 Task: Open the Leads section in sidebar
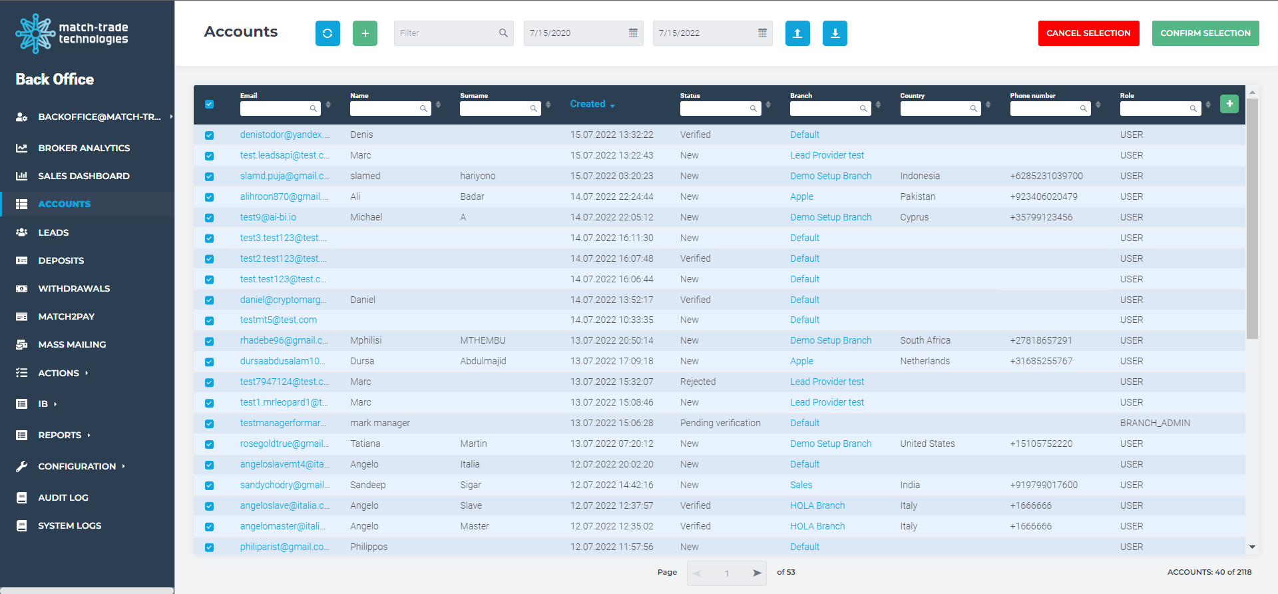click(x=53, y=232)
